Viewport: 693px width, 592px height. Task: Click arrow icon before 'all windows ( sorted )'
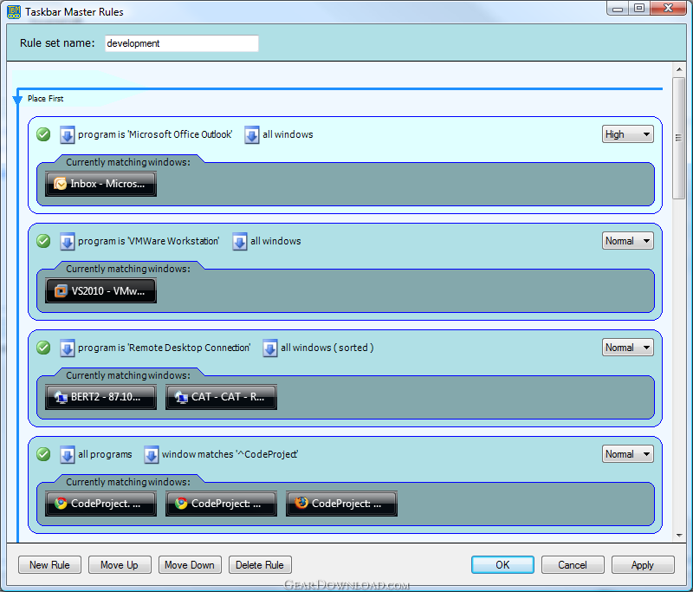tap(270, 348)
